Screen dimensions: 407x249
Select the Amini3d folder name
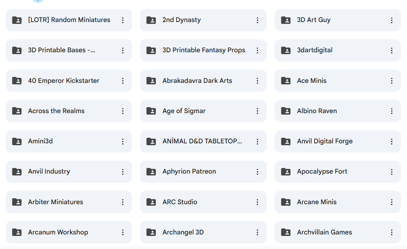pos(40,141)
